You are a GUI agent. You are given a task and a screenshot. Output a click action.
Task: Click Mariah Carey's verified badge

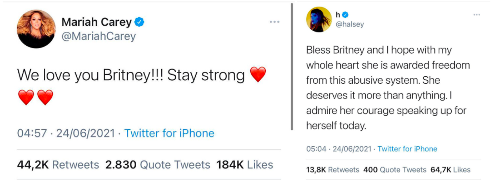[139, 22]
